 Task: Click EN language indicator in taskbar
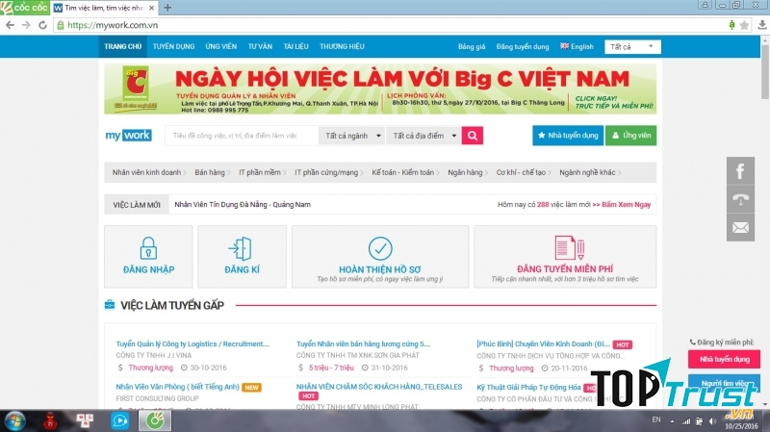[x=656, y=419]
